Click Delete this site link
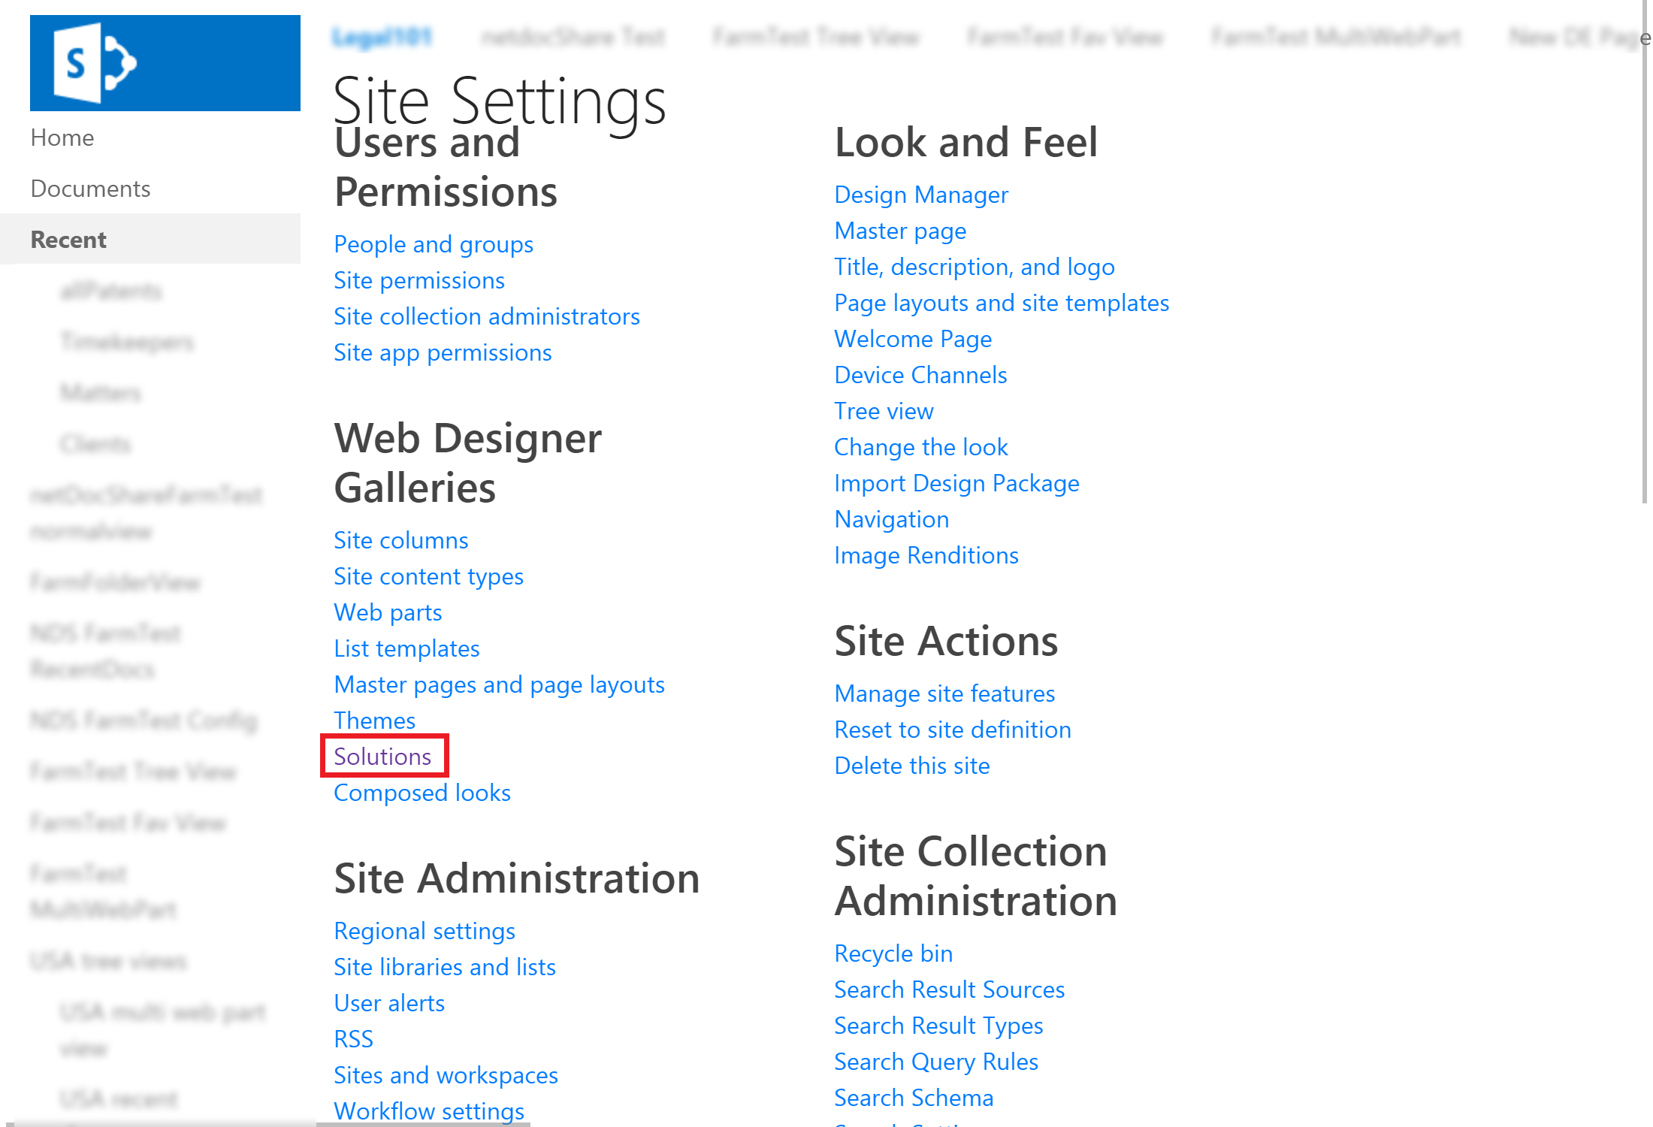 (912, 766)
